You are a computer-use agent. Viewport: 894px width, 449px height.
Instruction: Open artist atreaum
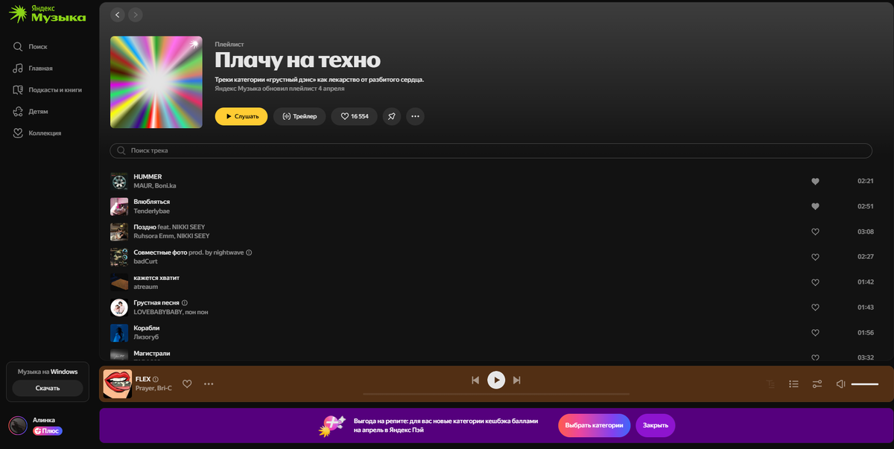146,287
